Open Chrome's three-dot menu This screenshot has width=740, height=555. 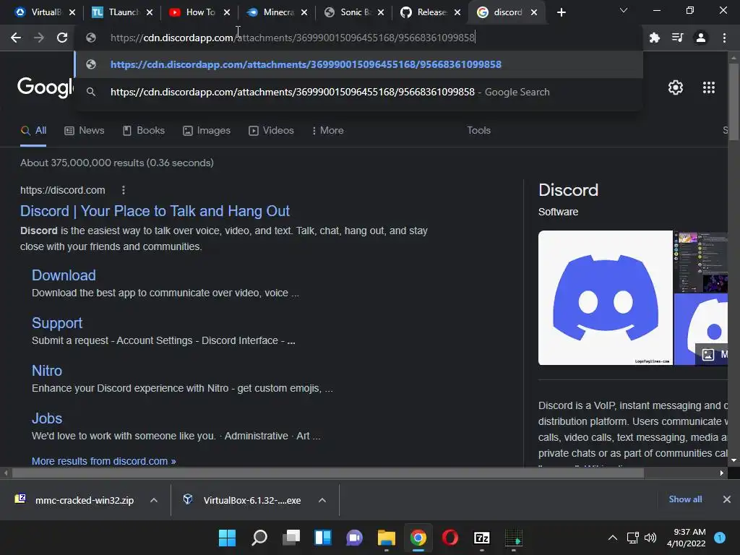click(x=724, y=38)
